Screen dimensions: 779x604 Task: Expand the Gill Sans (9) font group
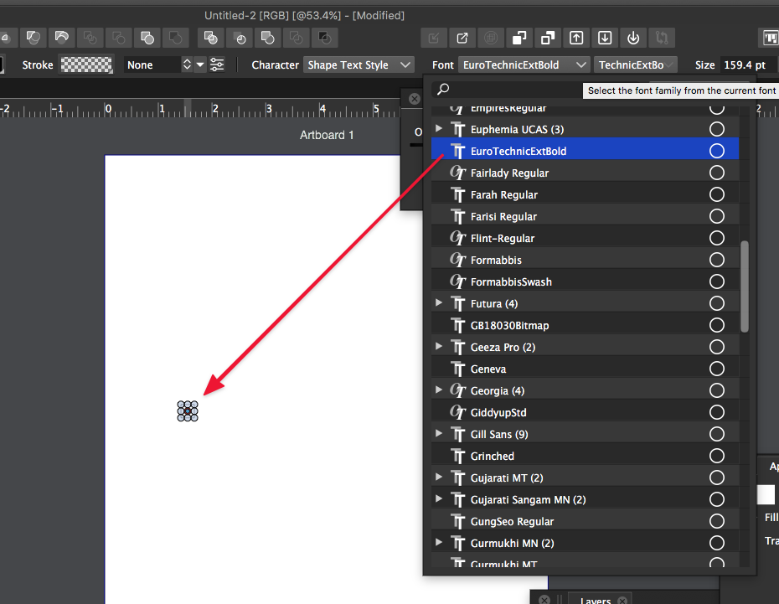[x=439, y=434]
